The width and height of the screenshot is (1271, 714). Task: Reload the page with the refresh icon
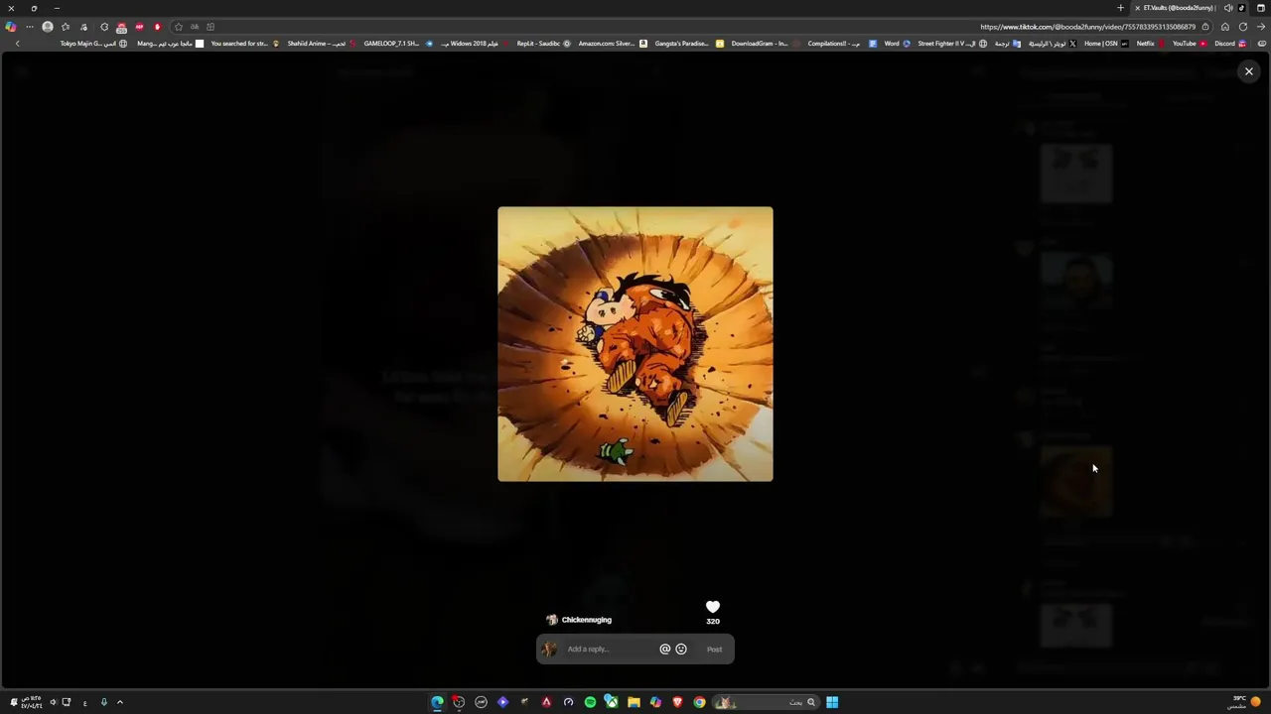(x=1243, y=27)
